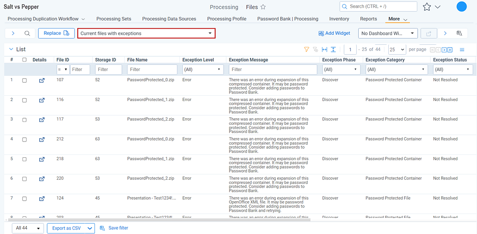Screen dimensions: 477x234
Task: Open the Exception Level filter dropdown
Action: (202, 70)
